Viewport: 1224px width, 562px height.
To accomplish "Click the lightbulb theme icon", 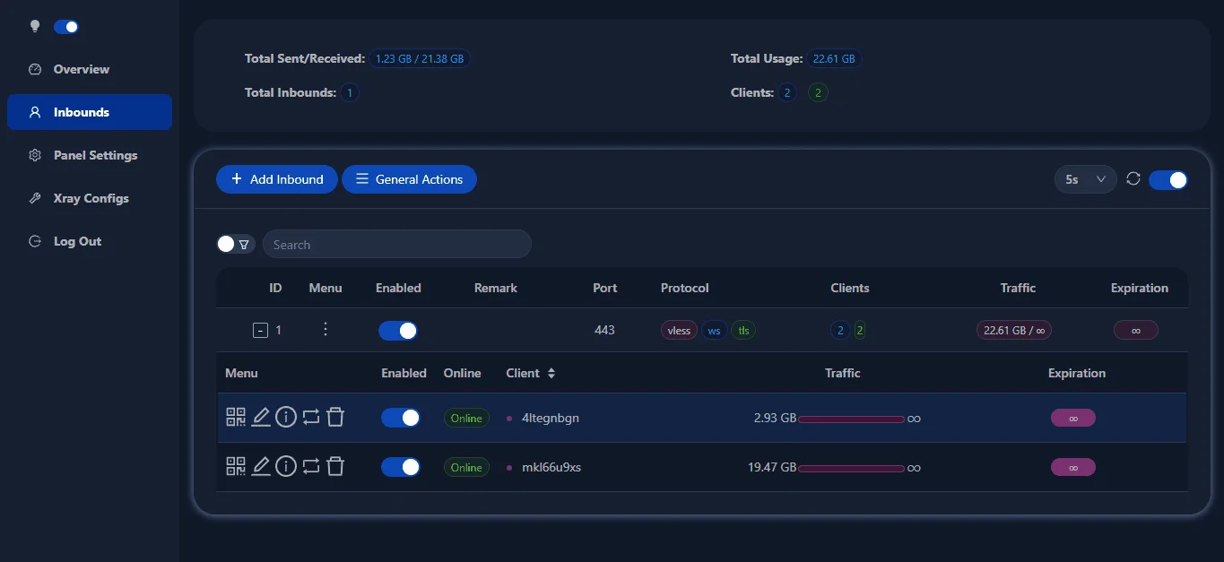I will point(35,26).
